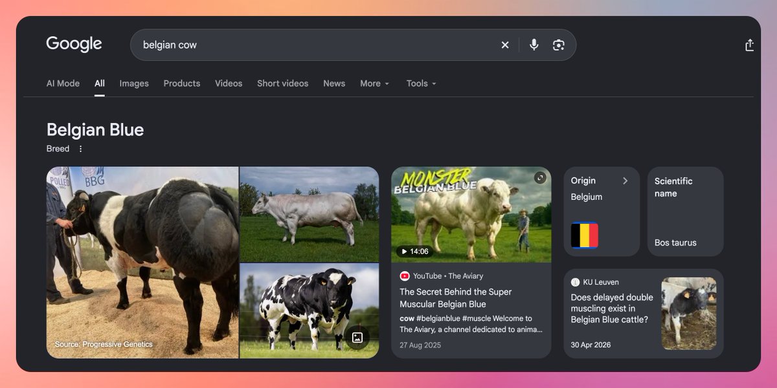Click the Breed subtitle text

[x=58, y=149]
